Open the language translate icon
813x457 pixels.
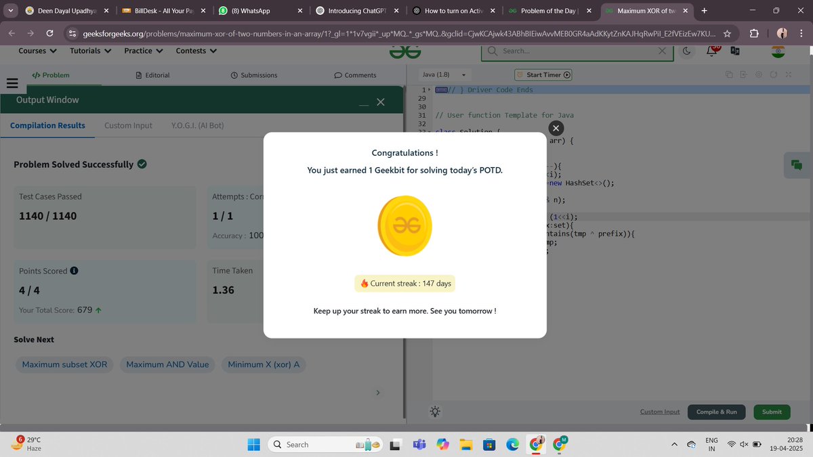(735, 51)
